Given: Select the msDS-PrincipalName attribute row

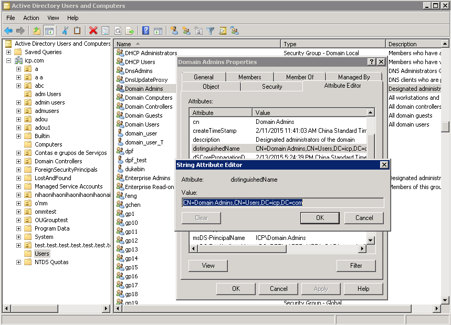Looking at the screenshot, I should pos(278,238).
